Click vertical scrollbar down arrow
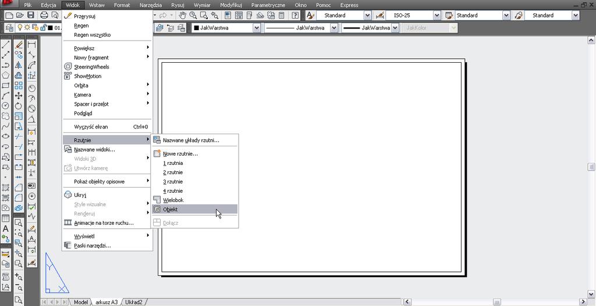The width and height of the screenshot is (596, 306). (x=591, y=294)
